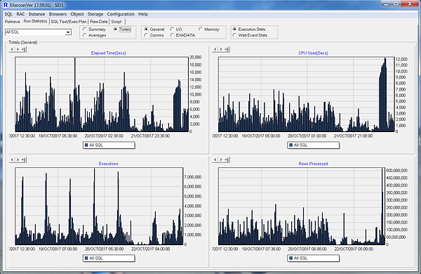The height and width of the screenshot is (274, 421).
Task: Click All SQL legend marker under CPU Used
Action: click(x=290, y=145)
